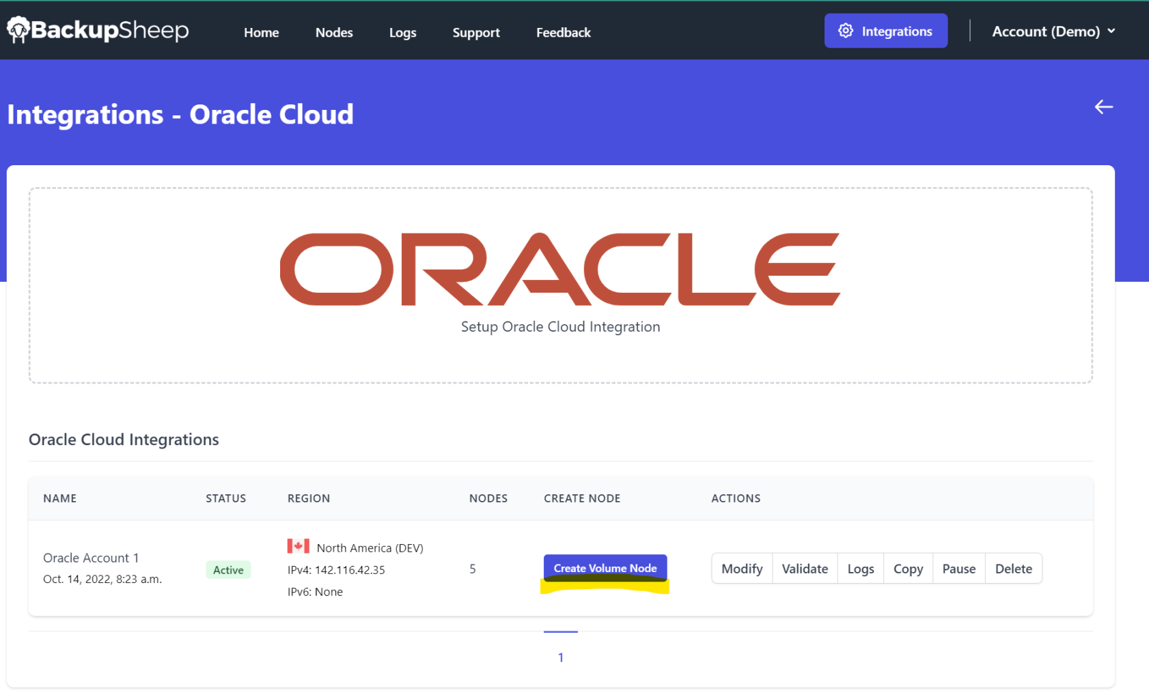The width and height of the screenshot is (1149, 699).
Task: Select Oracle Account 1 name
Action: (x=91, y=558)
